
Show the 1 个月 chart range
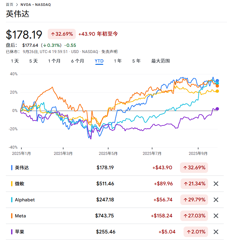(54, 61)
